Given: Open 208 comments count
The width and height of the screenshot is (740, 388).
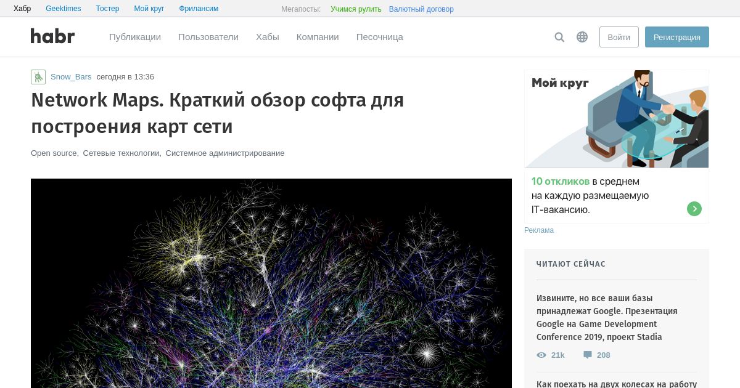Looking at the screenshot, I should pyautogui.click(x=604, y=355).
